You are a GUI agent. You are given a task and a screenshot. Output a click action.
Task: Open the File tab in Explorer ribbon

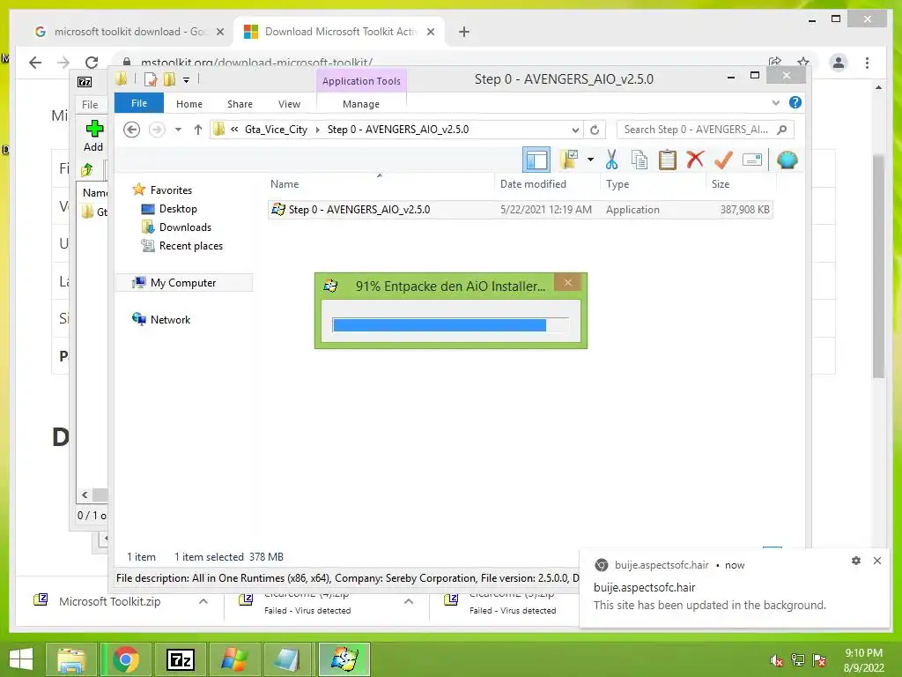(x=138, y=103)
